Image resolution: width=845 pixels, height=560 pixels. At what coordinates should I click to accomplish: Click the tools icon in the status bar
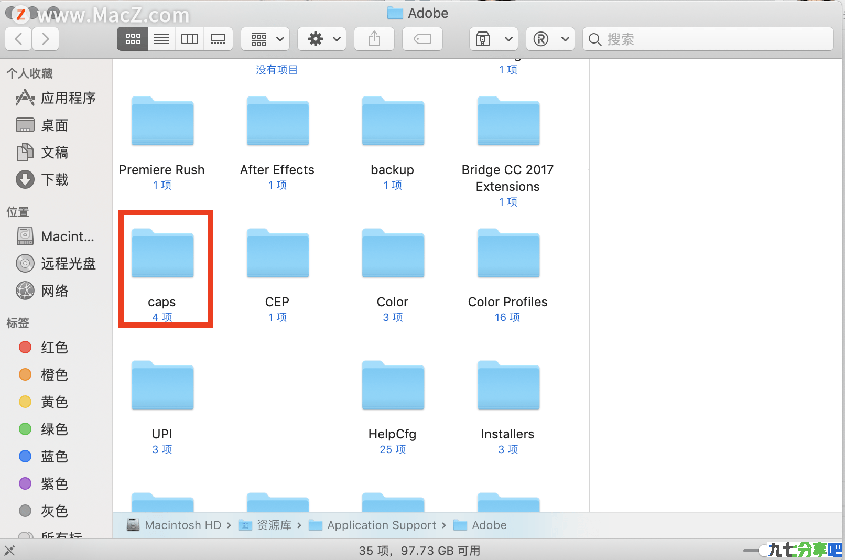click(x=9, y=550)
